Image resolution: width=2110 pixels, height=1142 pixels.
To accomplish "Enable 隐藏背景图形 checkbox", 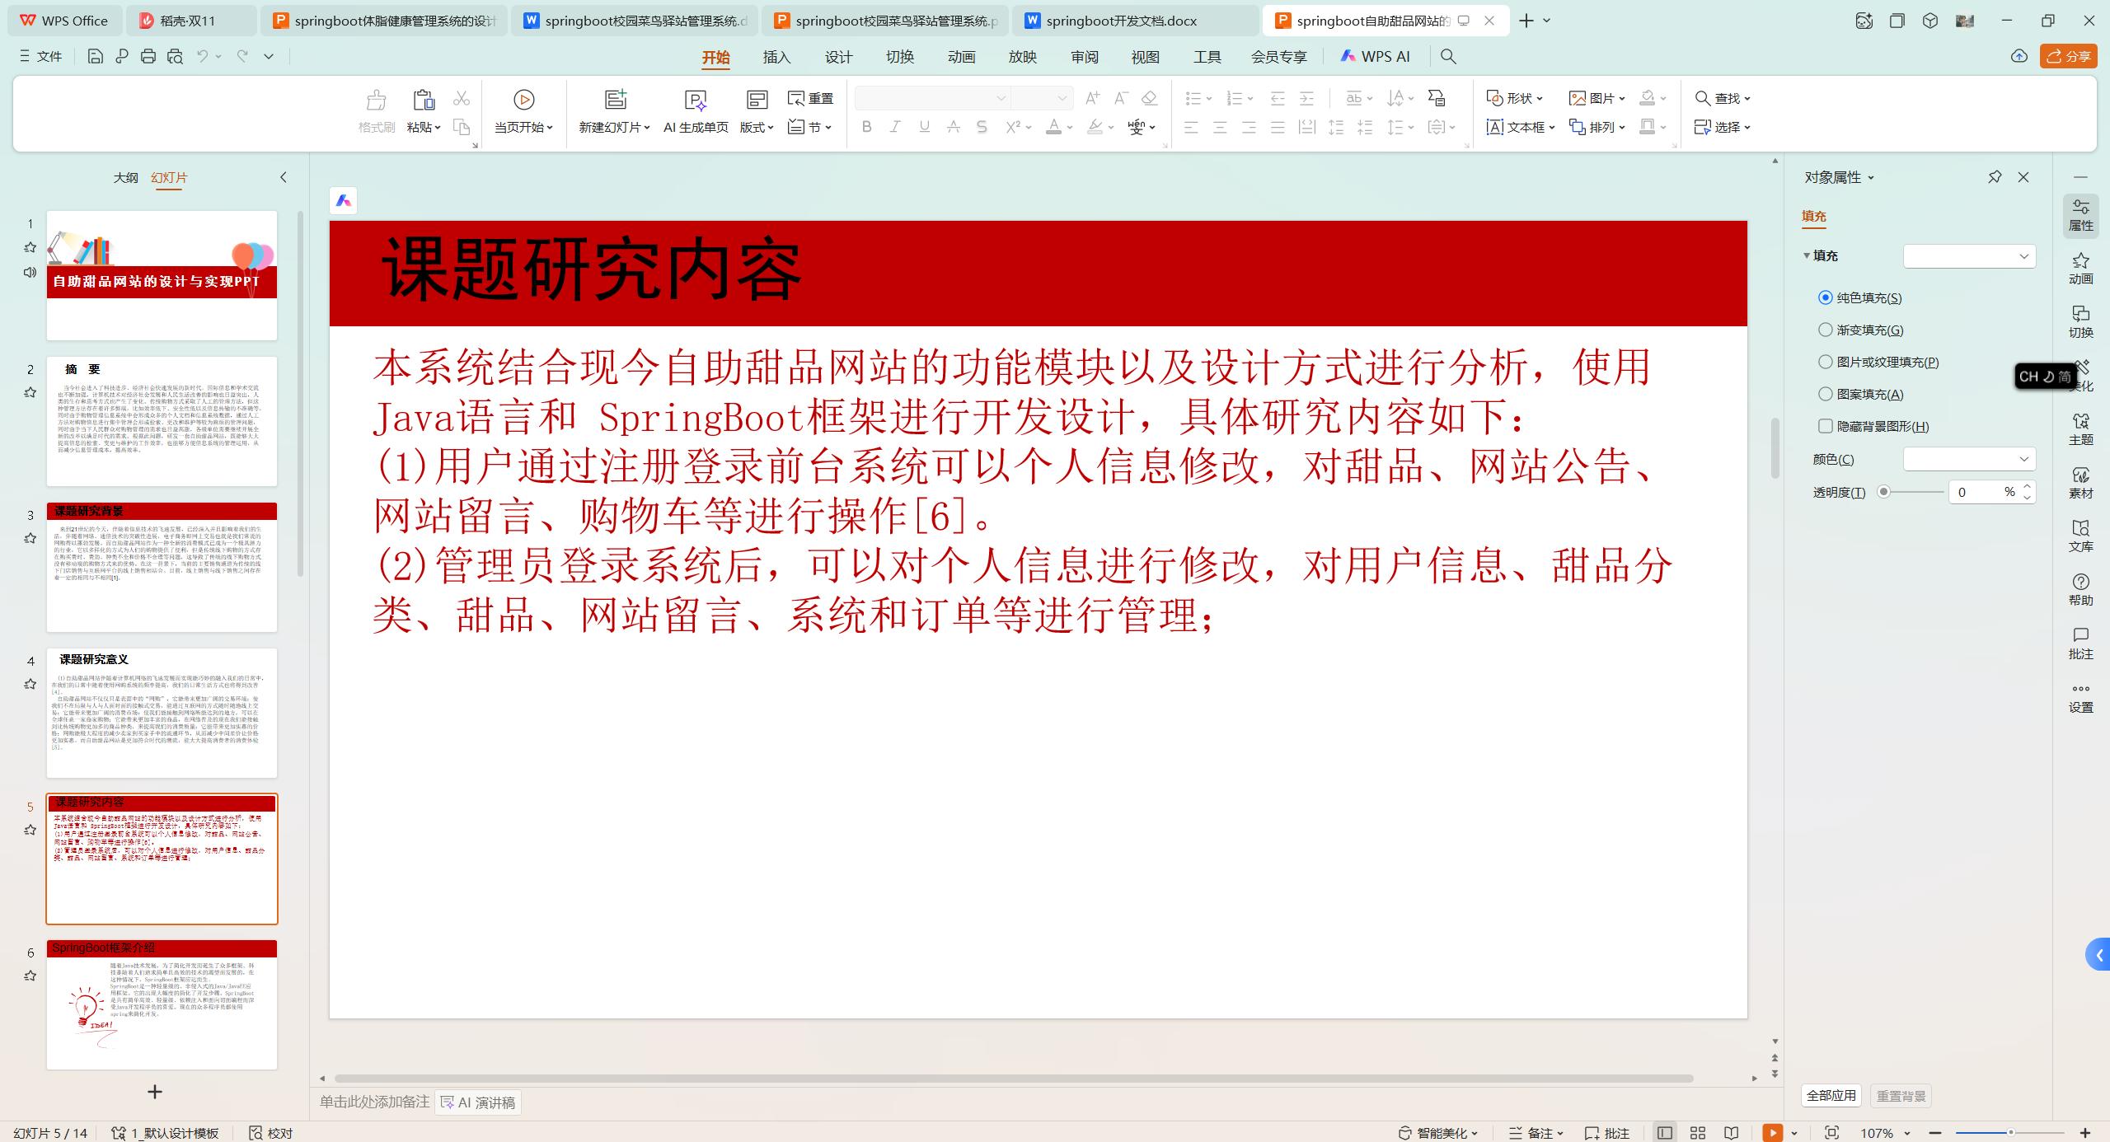I will 1826,426.
